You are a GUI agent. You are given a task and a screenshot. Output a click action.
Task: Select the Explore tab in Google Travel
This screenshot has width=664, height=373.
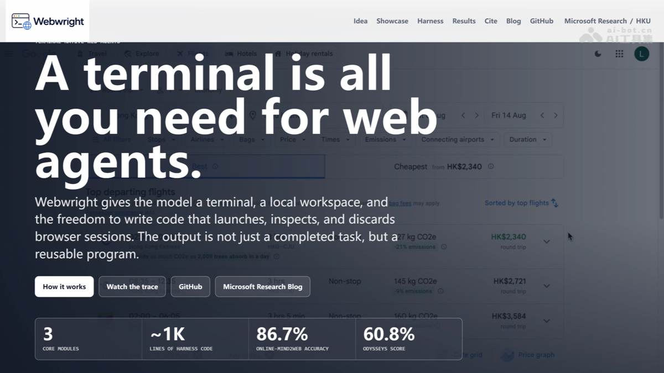pyautogui.click(x=142, y=54)
